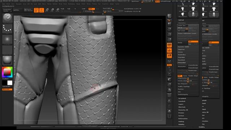The height and width of the screenshot is (130, 231).
Task: Click the right-shelf Move view icon
Action: [169, 79]
